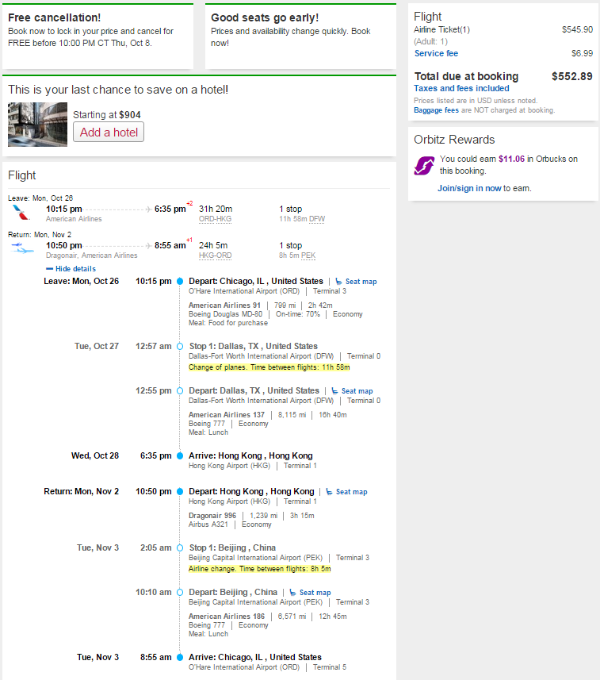600x680 pixels.
Task: Click timeline dot at 8:55 am Chicago arrival
Action: click(x=180, y=658)
